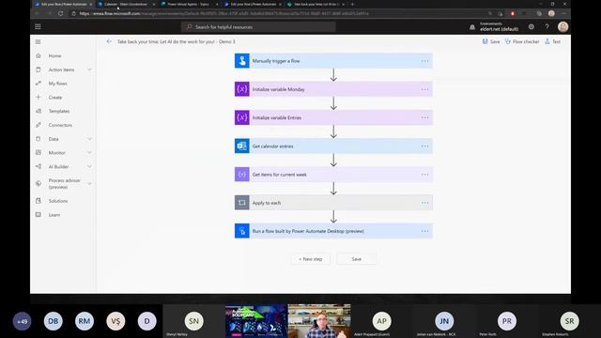Collapse the left navigation hamburger menu

coord(38,41)
